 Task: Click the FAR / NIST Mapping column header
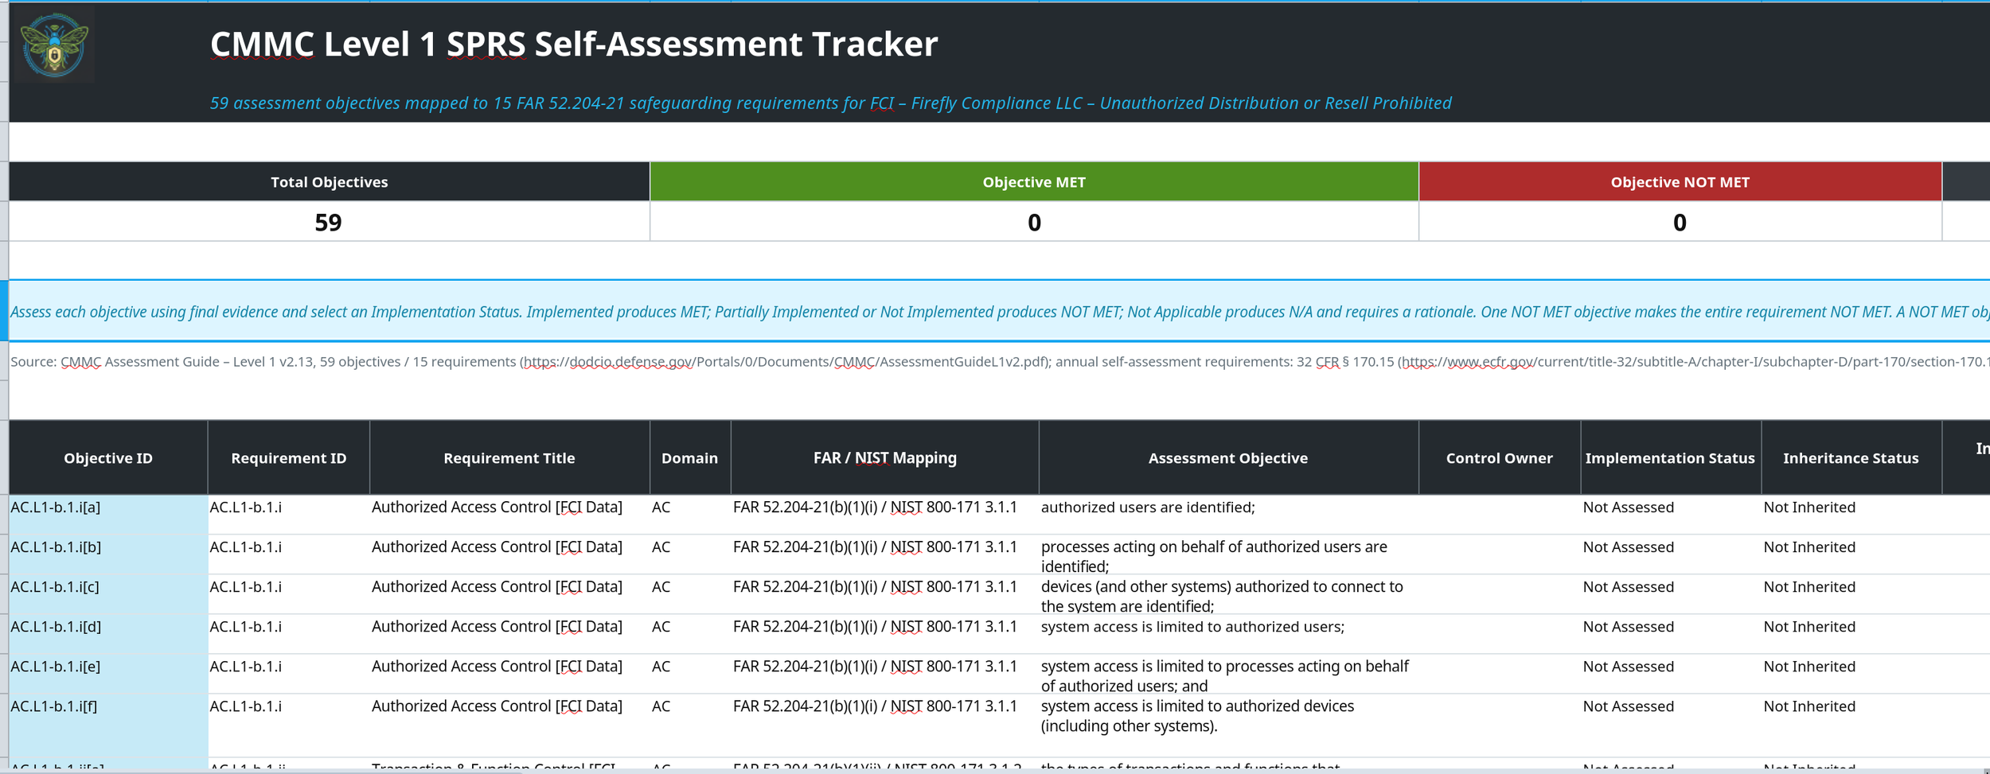coord(885,458)
